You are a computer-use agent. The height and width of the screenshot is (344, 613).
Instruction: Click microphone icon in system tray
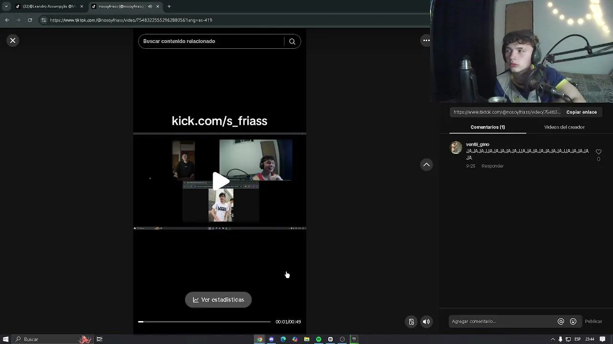560,339
